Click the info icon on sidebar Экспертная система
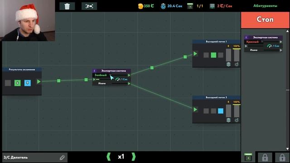 coord(246,37)
